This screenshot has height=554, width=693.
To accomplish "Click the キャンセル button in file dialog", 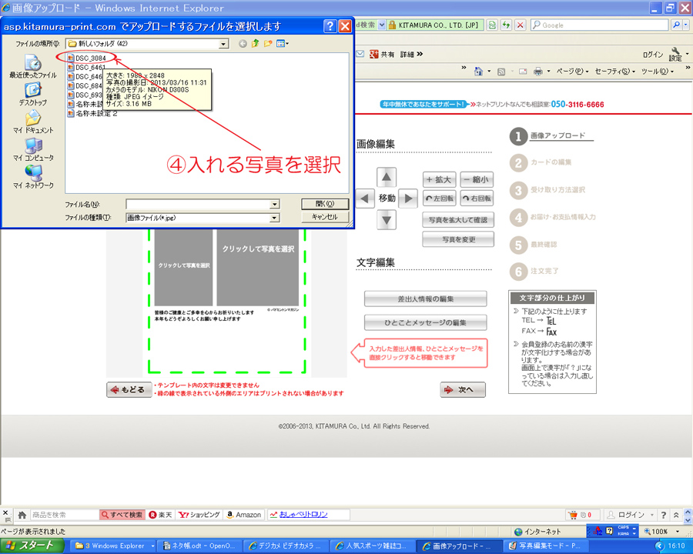I will pyautogui.click(x=324, y=218).
